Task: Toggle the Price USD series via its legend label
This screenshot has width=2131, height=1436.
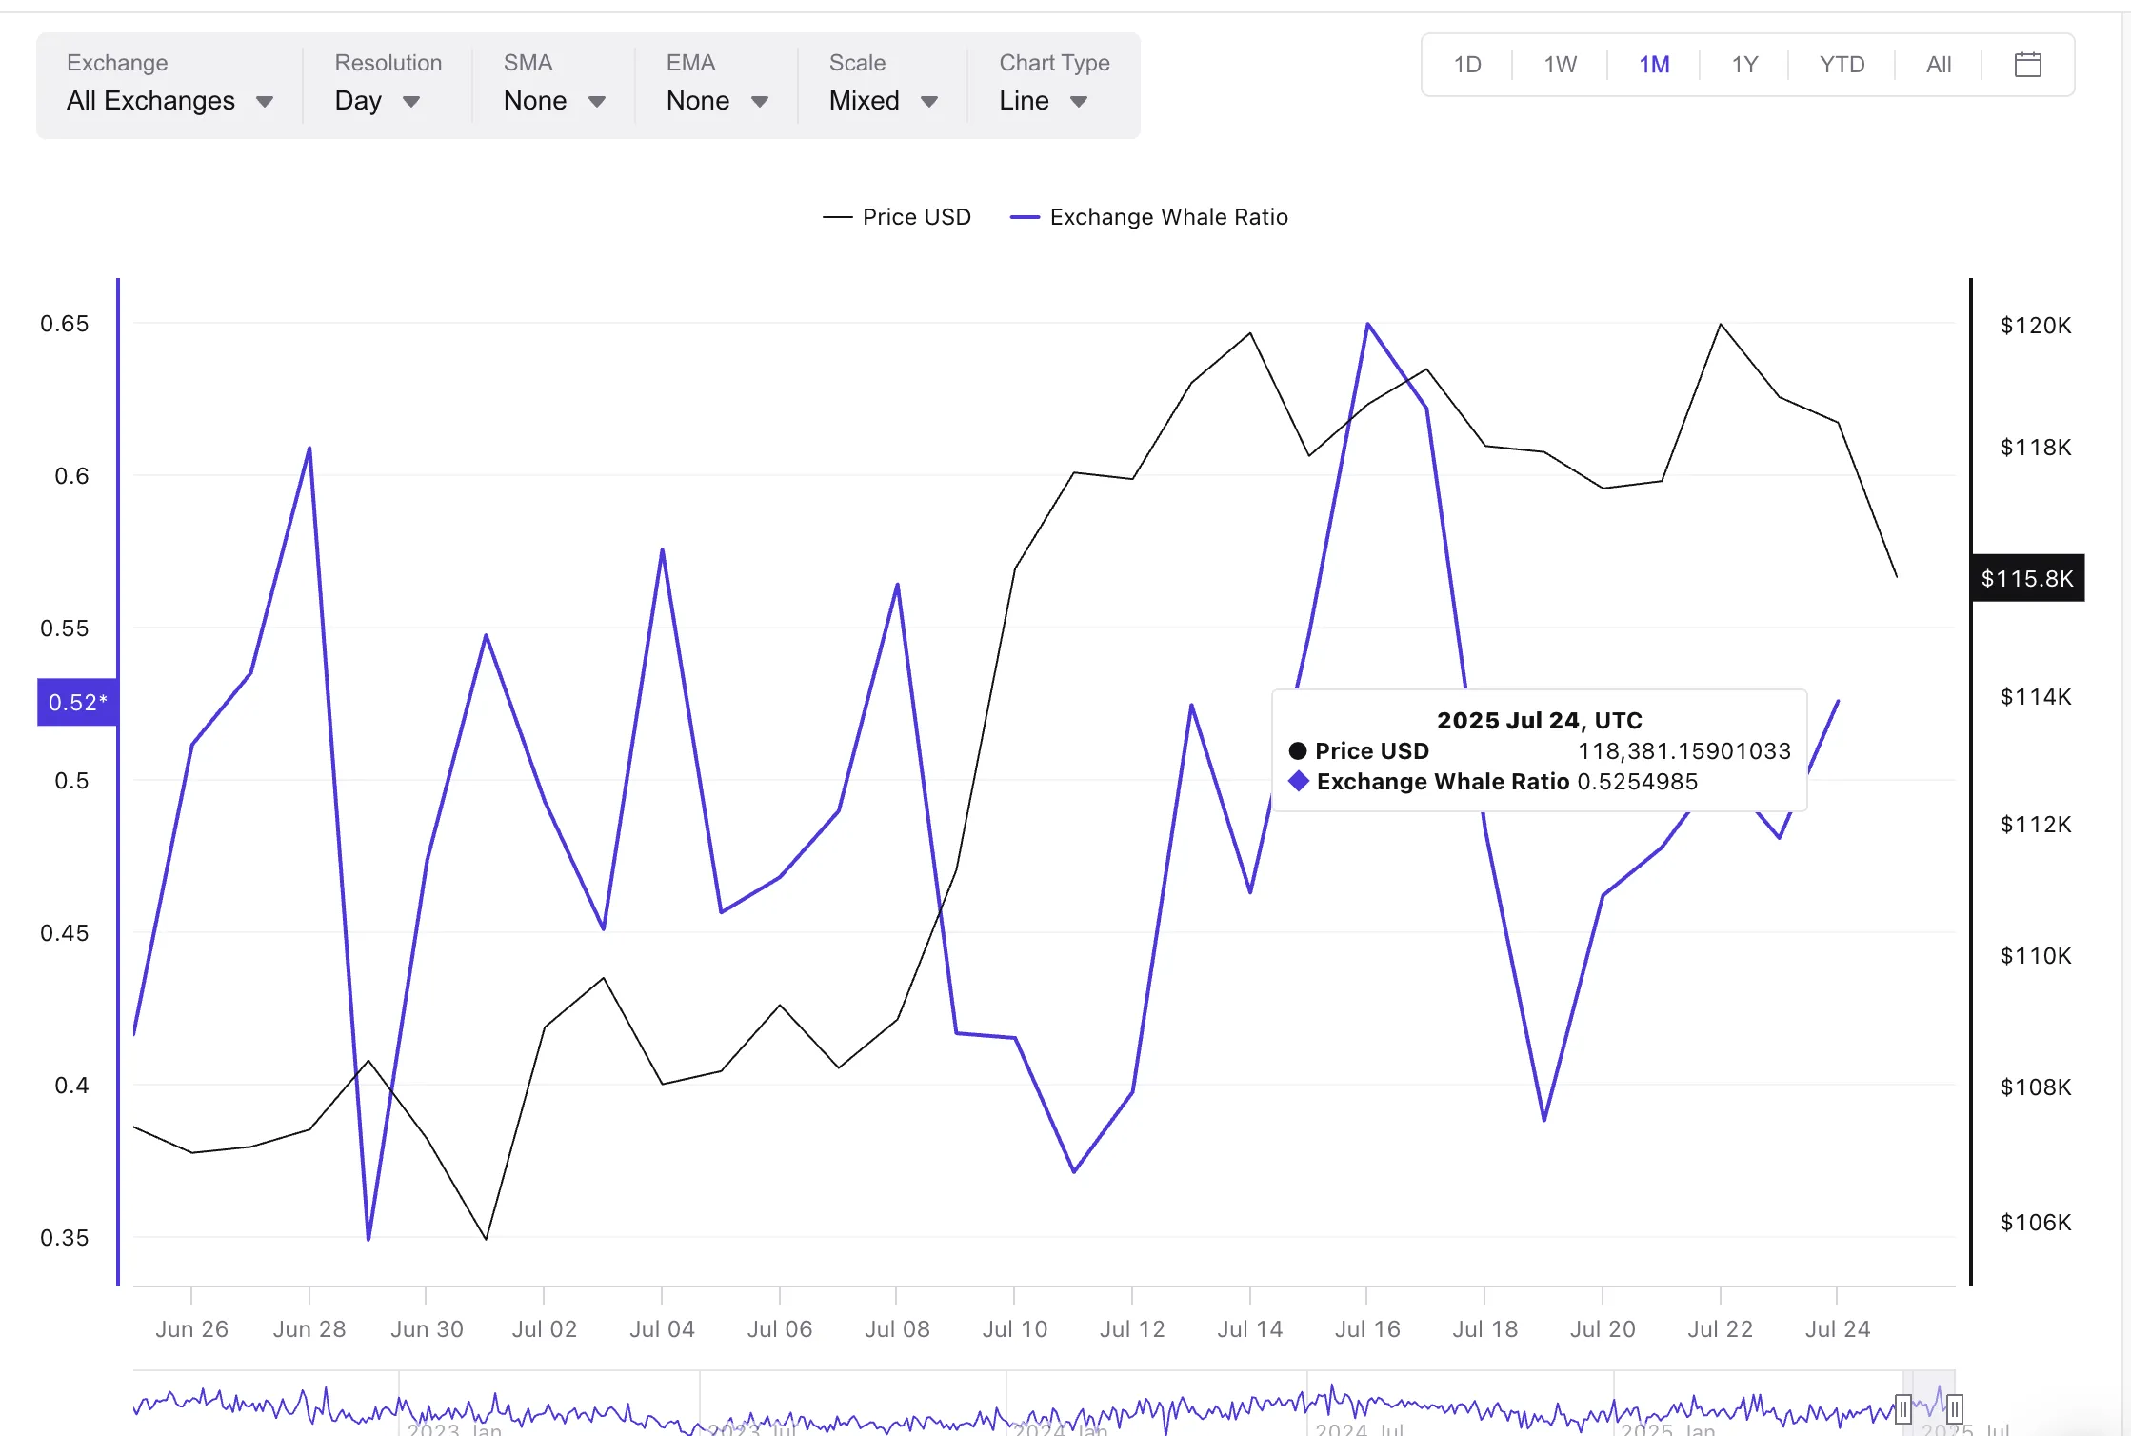Action: coord(916,216)
